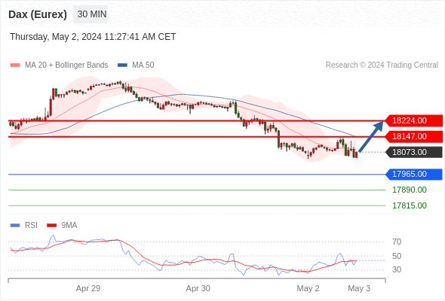Click the blue MA 50 legend swatch
The height and width of the screenshot is (301, 445).
pyautogui.click(x=123, y=65)
